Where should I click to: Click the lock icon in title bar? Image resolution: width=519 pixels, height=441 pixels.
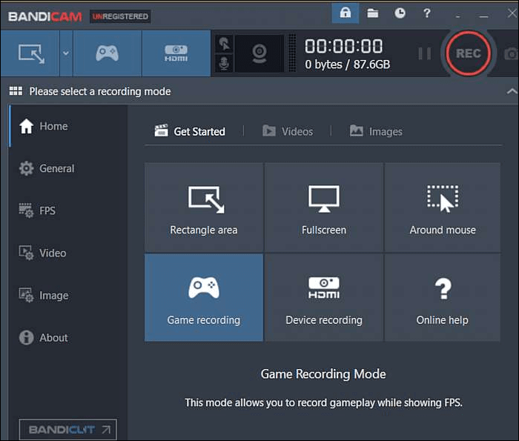345,13
